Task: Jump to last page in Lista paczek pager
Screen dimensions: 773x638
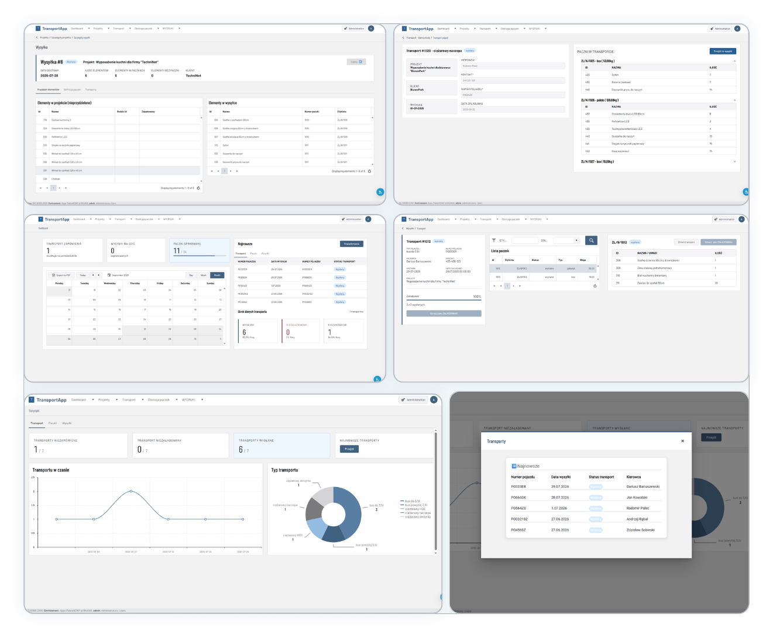Action: tap(520, 286)
